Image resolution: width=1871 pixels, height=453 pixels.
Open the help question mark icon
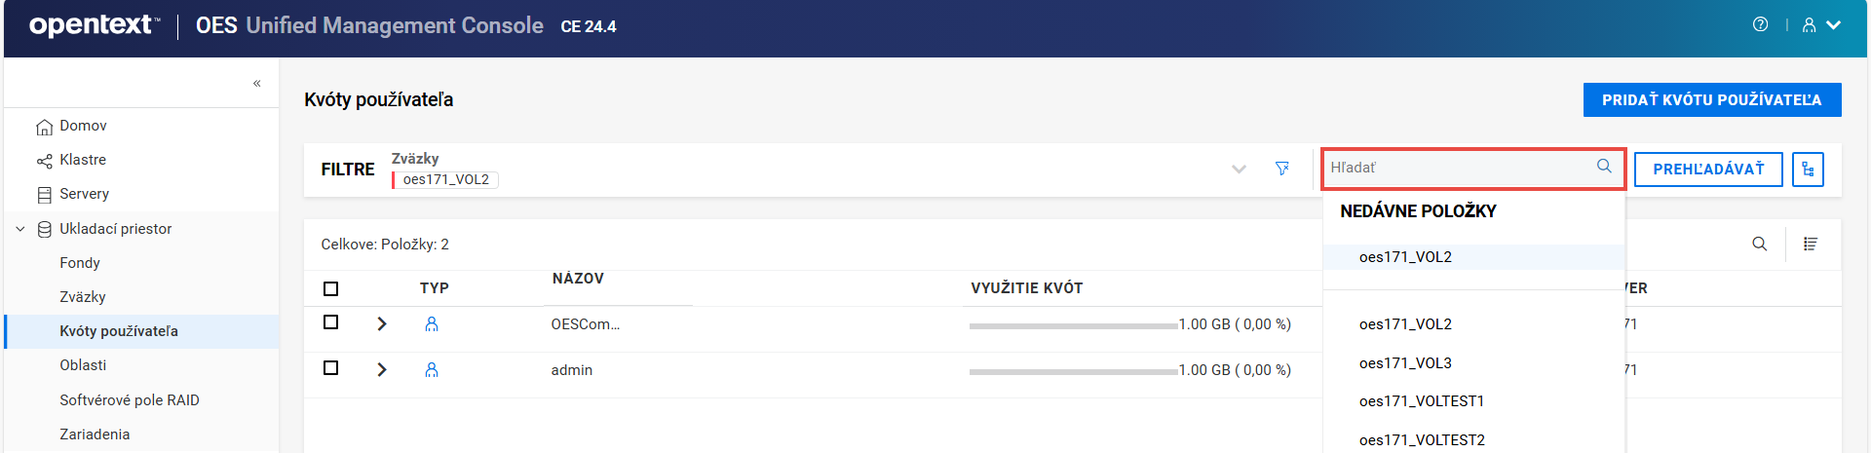coord(1760,25)
